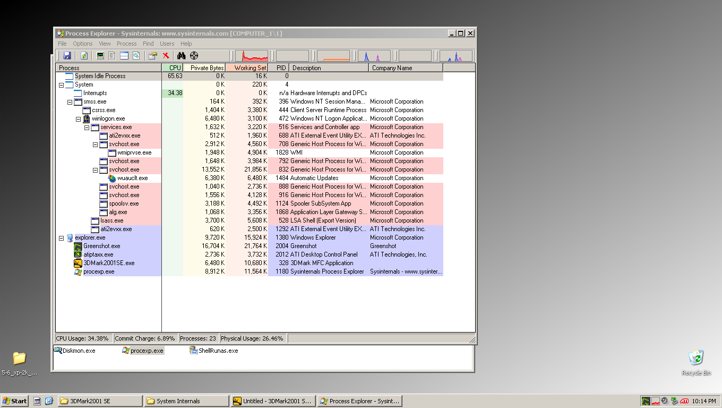722x408 pixels.
Task: Open System Information from the toolbar
Action: 100,55
